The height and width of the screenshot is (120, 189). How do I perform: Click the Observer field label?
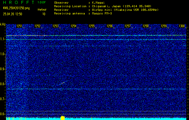tap(61, 2)
